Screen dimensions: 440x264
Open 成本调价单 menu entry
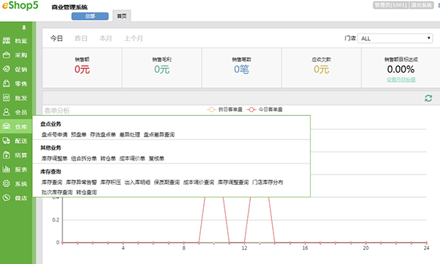click(x=132, y=158)
